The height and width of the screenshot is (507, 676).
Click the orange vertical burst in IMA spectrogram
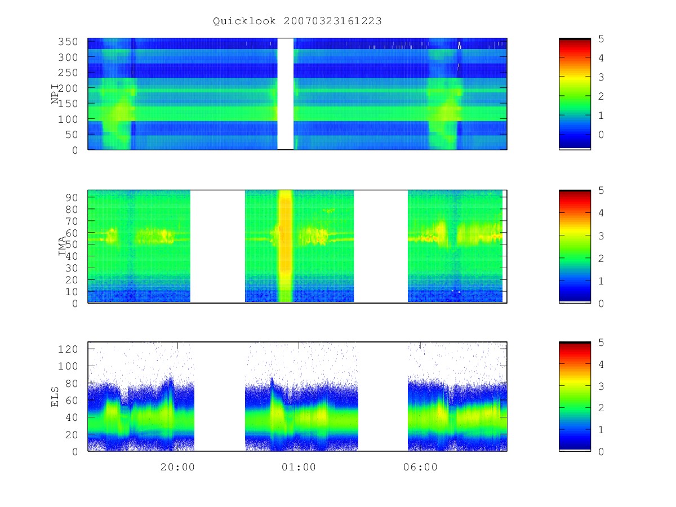(286, 246)
